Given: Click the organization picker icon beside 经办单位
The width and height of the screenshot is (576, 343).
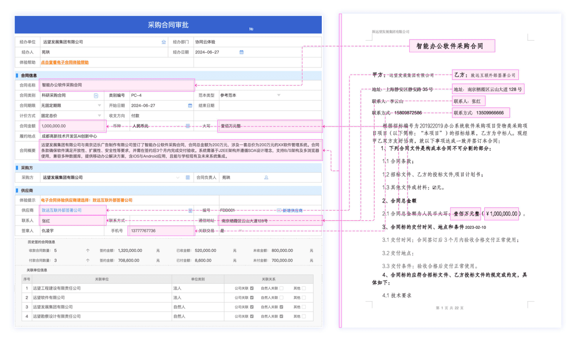Looking at the screenshot, I should pos(164,42).
